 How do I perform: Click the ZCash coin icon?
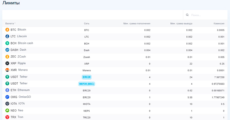coord(7,57)
